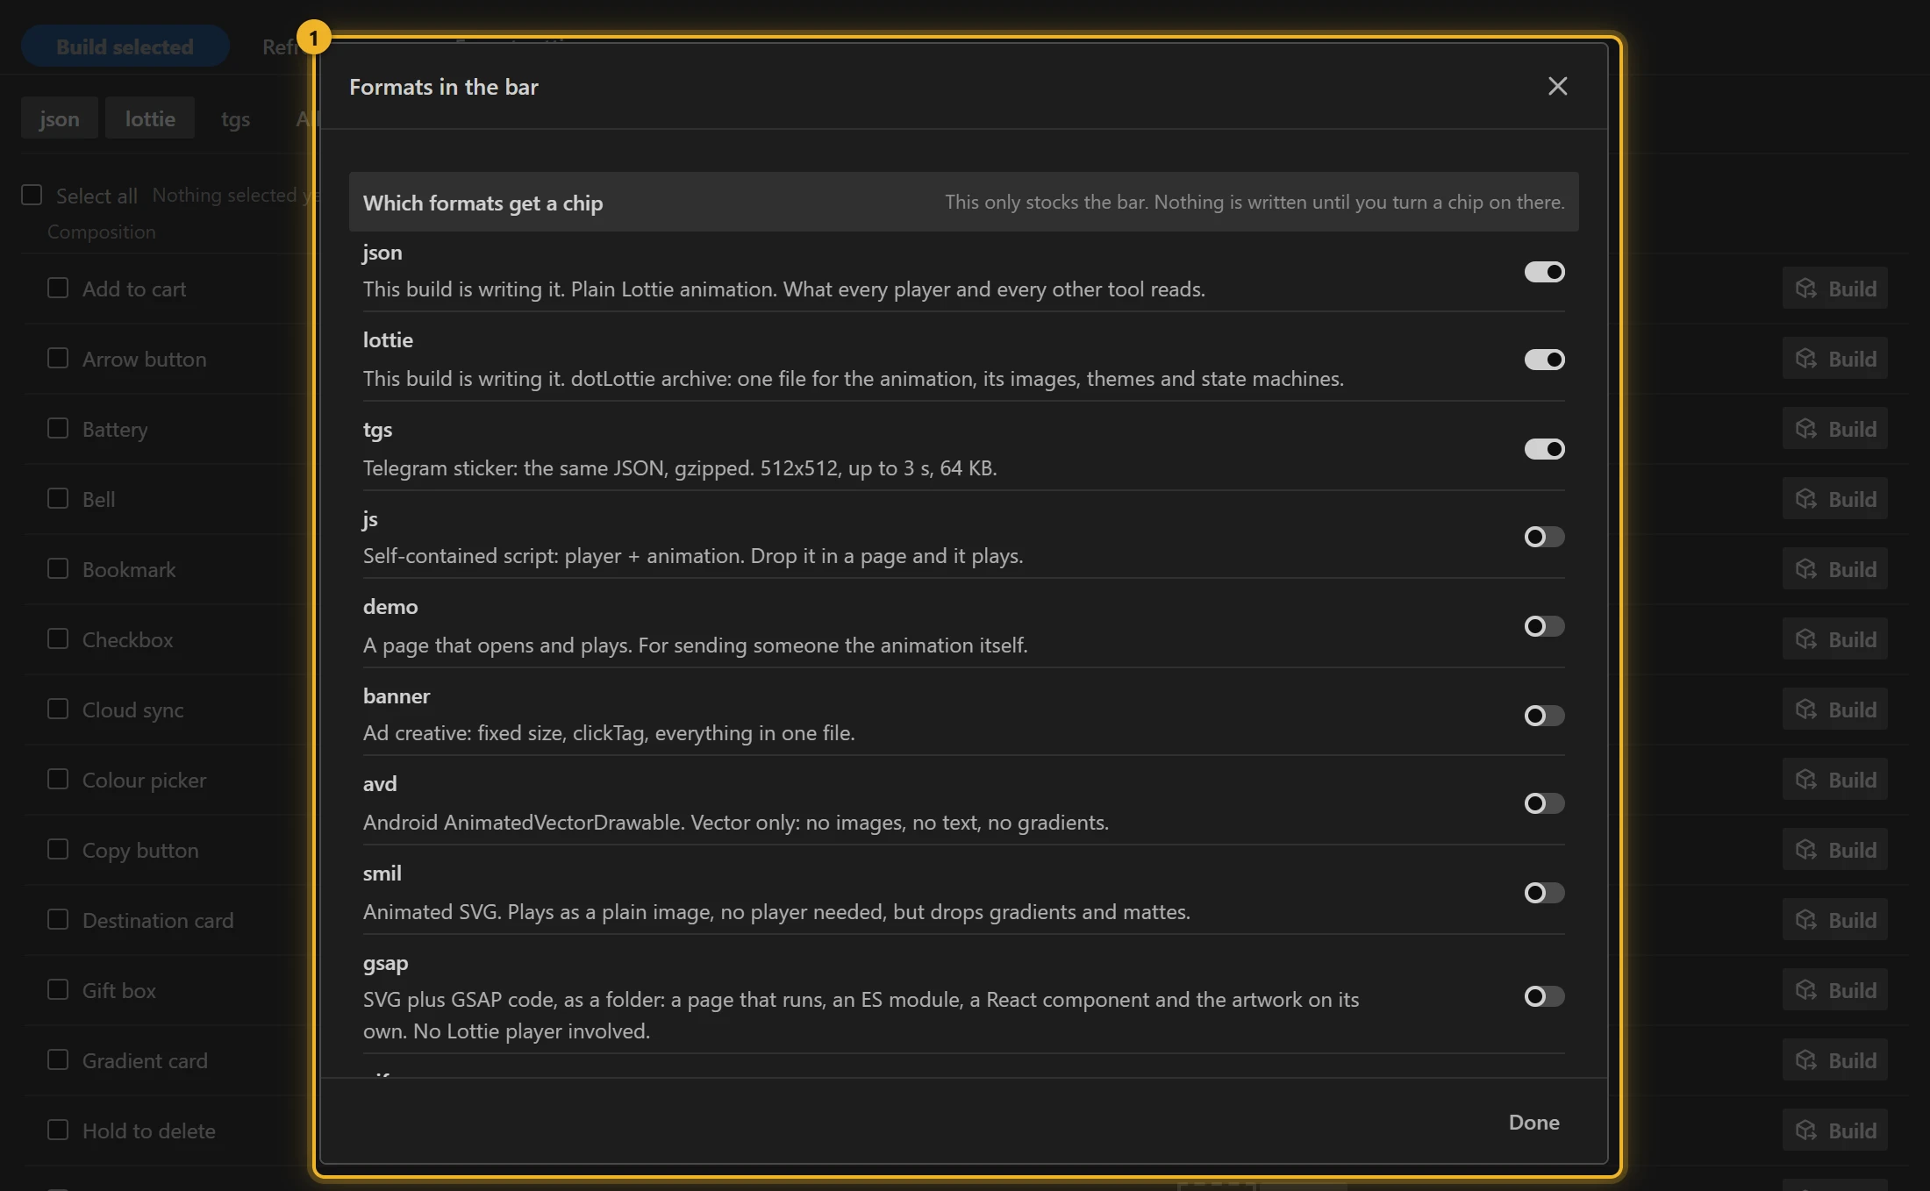Click the Build icon in the Arrow button row
This screenshot has height=1191, width=1930.
[x=1805, y=359]
